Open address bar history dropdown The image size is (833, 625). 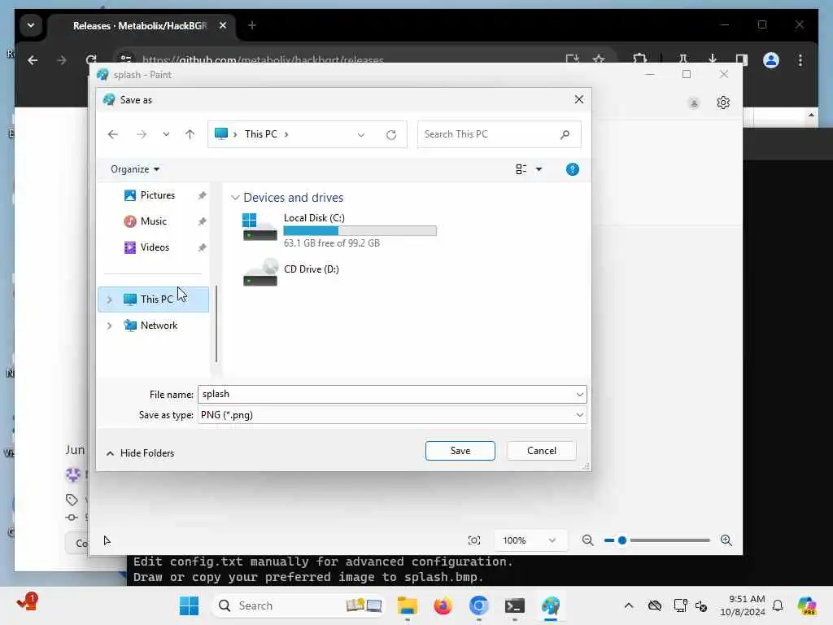(361, 134)
